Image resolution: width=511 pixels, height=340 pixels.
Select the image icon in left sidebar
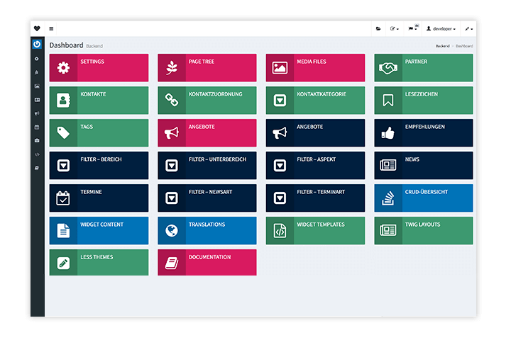(x=37, y=86)
